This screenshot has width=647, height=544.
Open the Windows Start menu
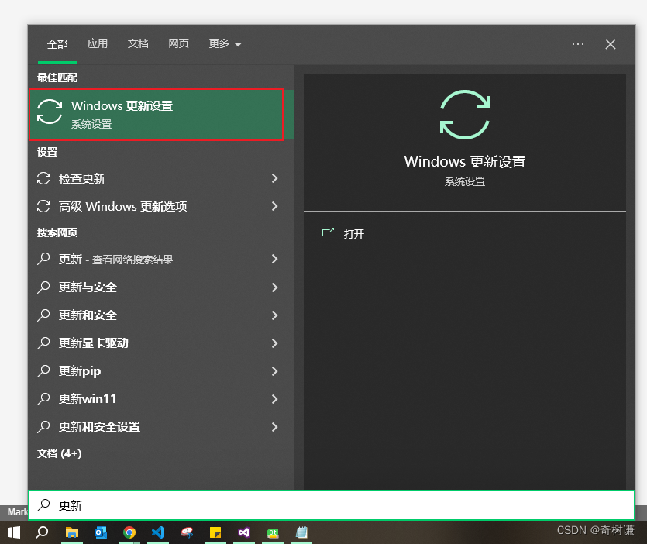coord(14,532)
